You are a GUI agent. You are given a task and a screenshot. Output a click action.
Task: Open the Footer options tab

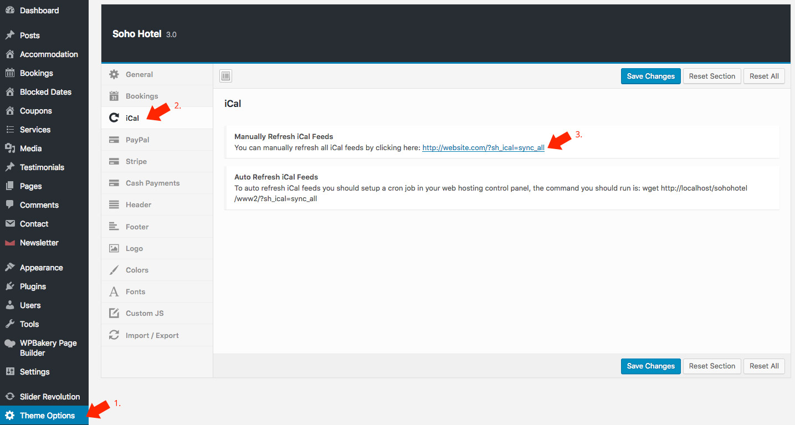pos(137,227)
